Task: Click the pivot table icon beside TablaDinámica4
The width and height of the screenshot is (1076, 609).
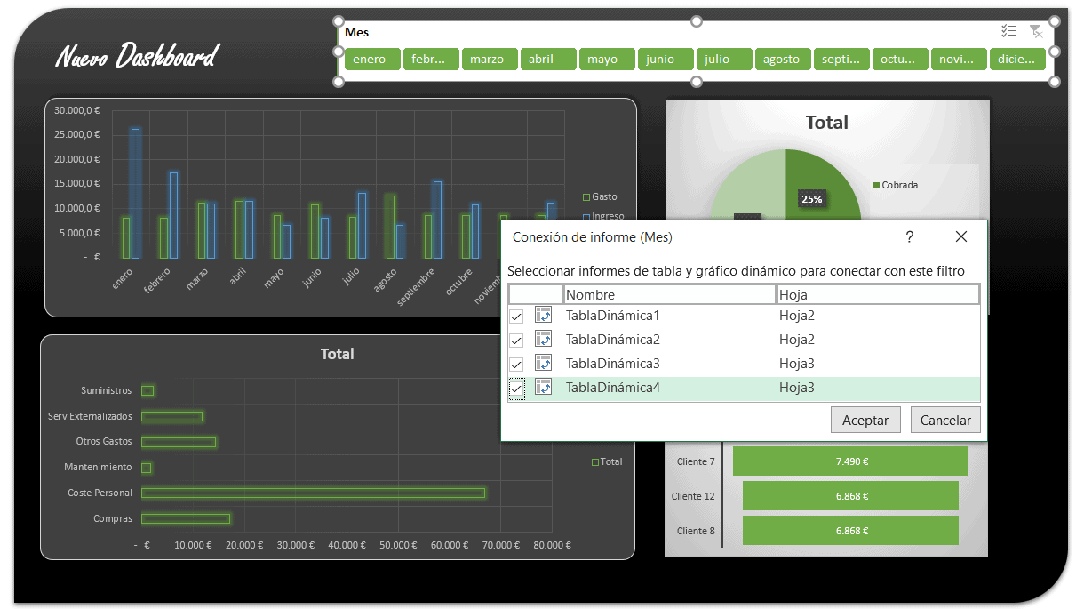Action: (x=544, y=387)
